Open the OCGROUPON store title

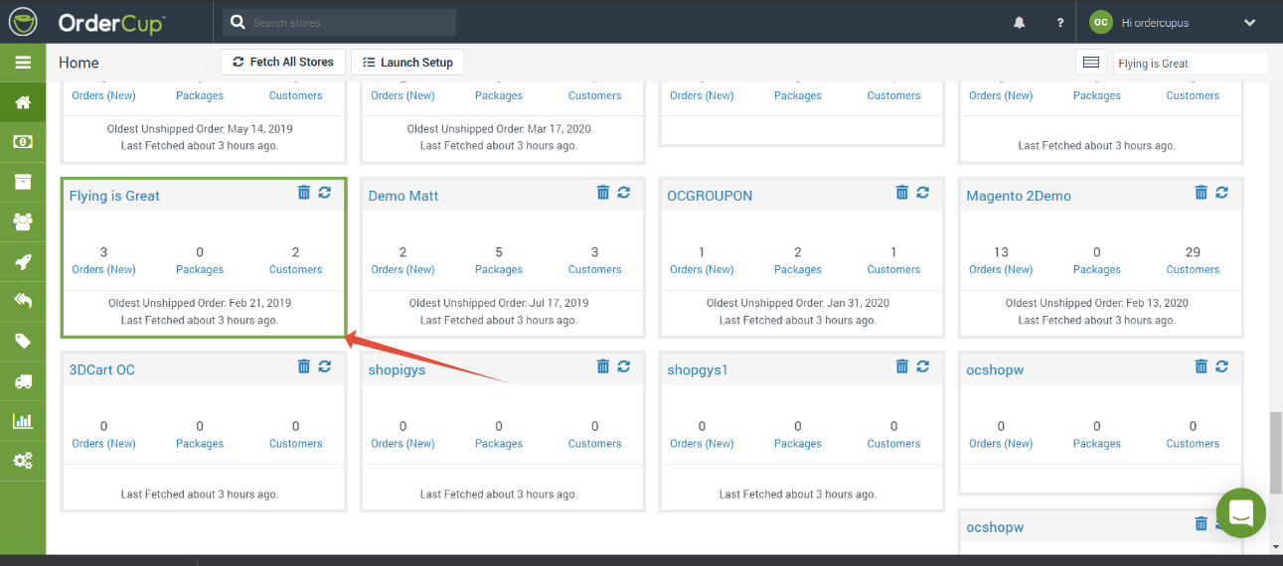[x=710, y=196]
